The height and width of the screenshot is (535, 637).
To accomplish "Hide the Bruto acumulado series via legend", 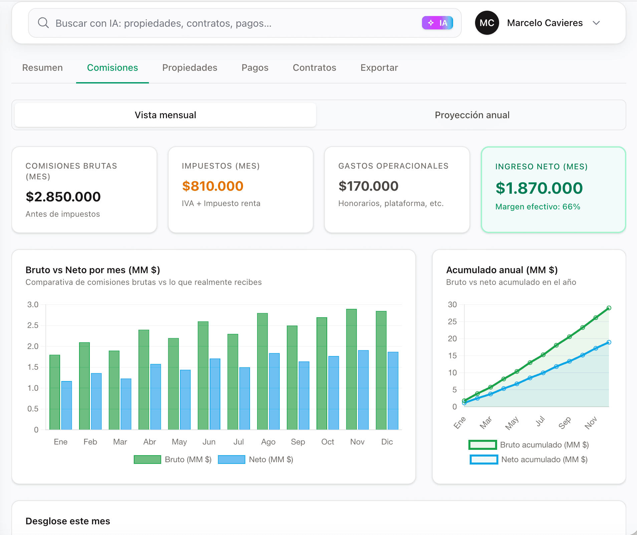I will point(482,445).
